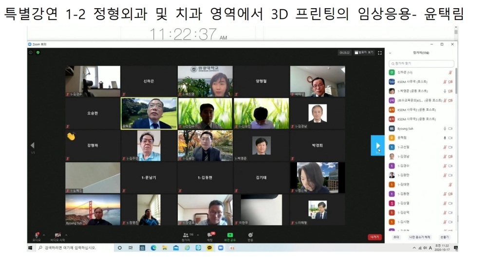Open Windows Start menu button
Screen dimensions: 487x273
pyautogui.click(x=30, y=248)
